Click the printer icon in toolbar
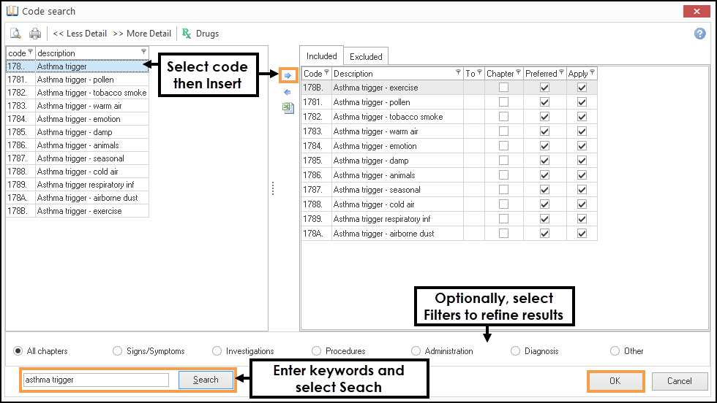Screen dimensions: 717x403 (34, 34)
